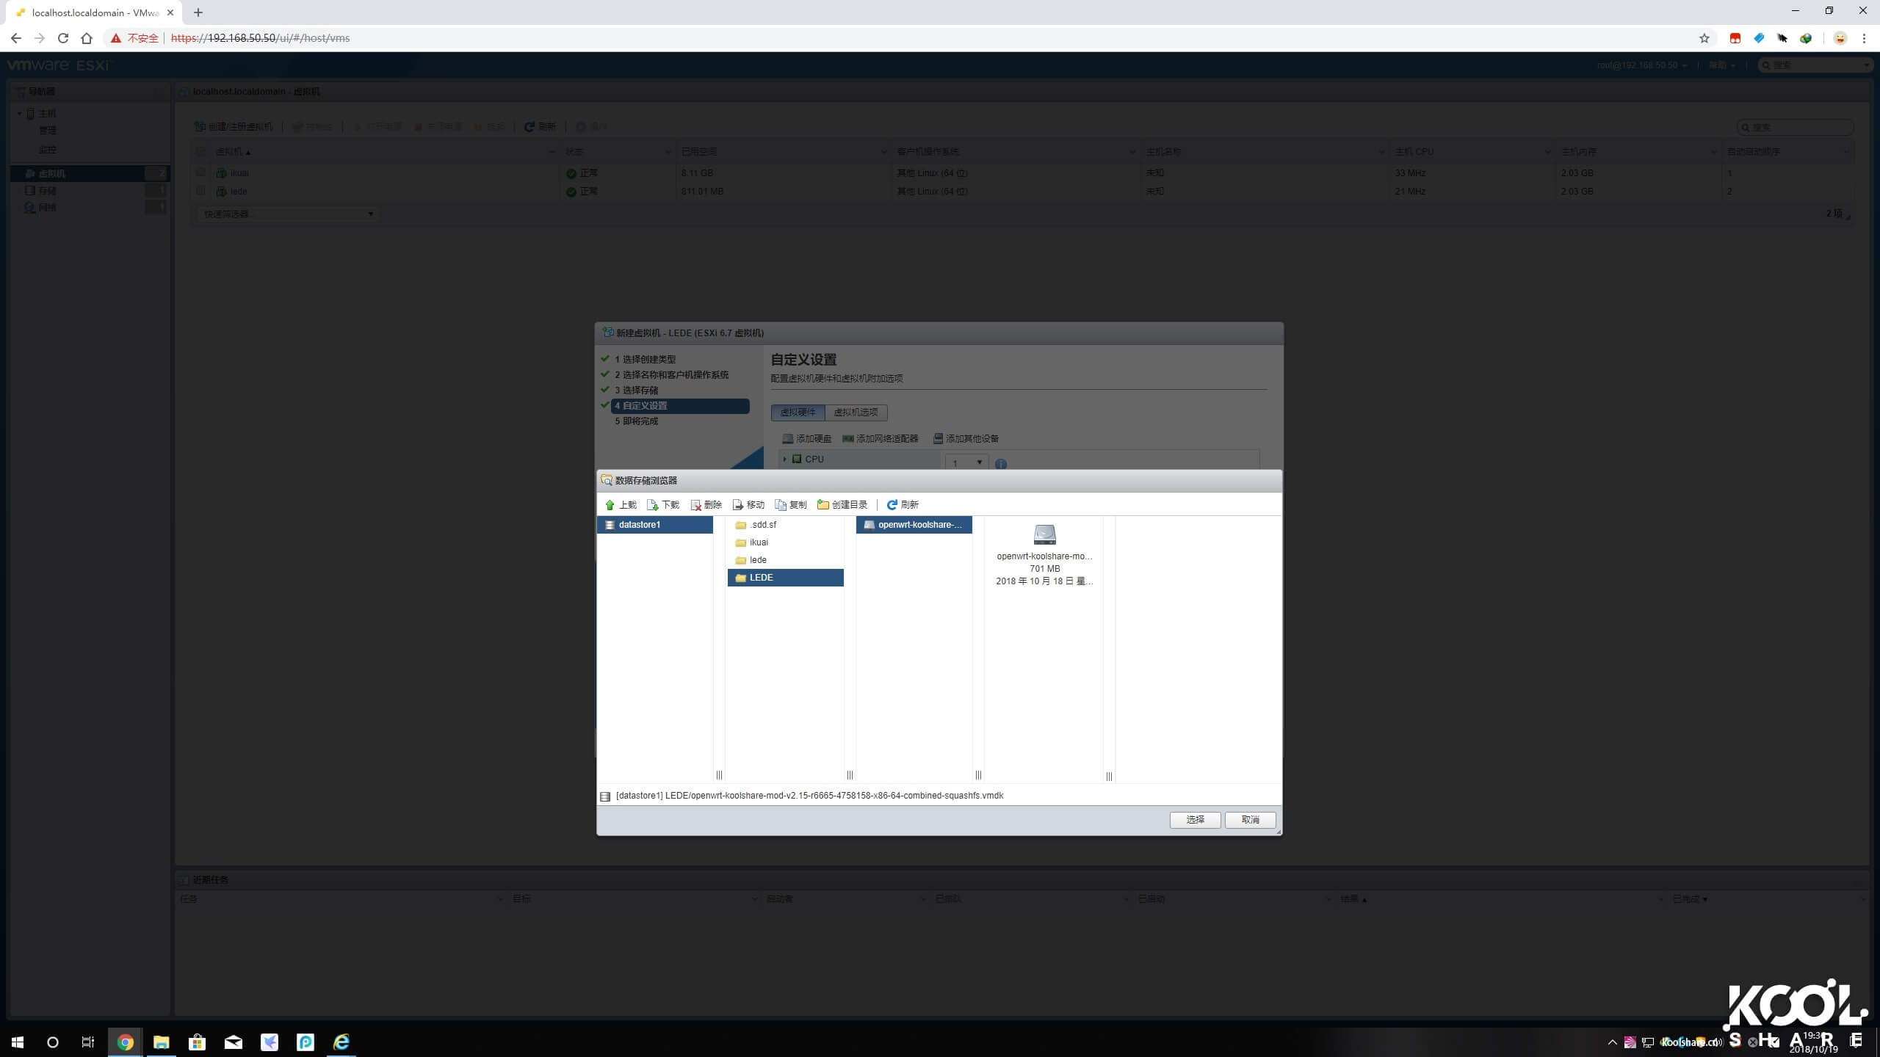
Task: Tick the checkbox beside the ikuai VM
Action: (201, 172)
